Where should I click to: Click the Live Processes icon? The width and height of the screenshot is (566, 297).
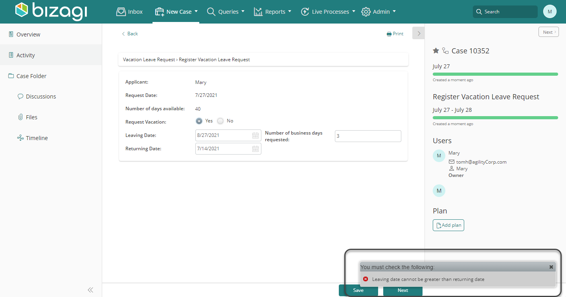tap(305, 12)
